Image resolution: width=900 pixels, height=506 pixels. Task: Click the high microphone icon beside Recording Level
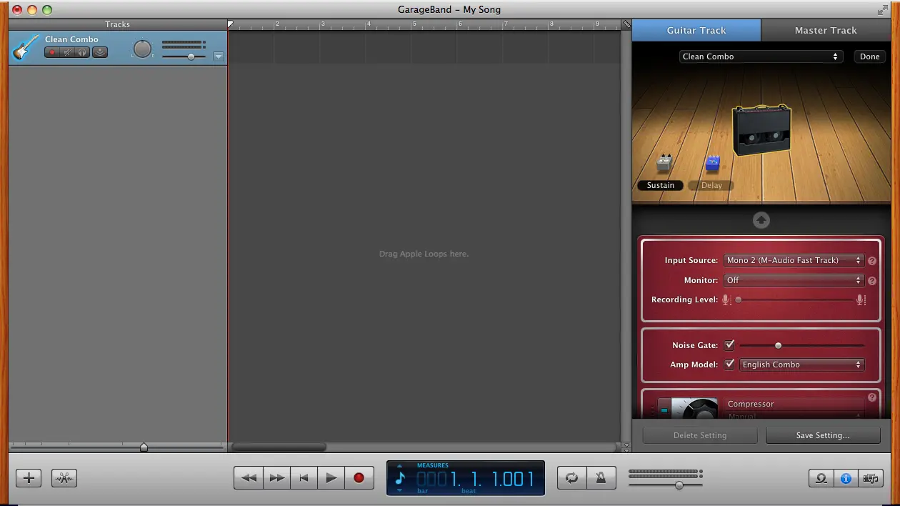[x=861, y=300]
